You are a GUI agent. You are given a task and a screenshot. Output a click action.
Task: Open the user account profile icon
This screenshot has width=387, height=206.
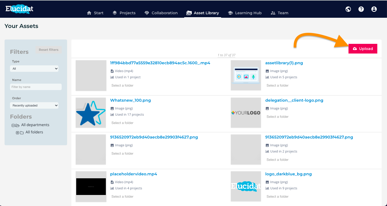click(x=374, y=9)
